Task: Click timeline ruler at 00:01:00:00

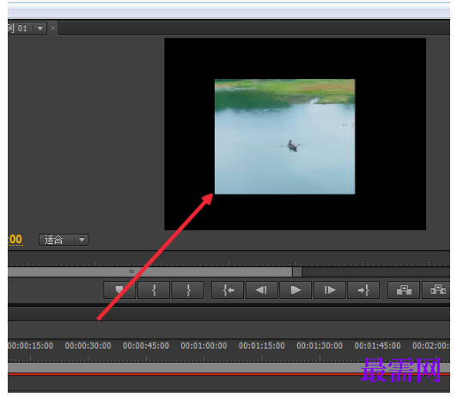Action: click(x=204, y=345)
